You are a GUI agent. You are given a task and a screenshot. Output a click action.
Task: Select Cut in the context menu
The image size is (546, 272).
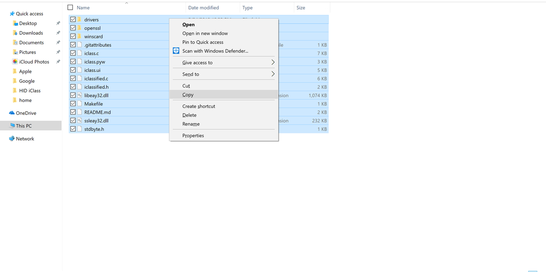point(186,86)
